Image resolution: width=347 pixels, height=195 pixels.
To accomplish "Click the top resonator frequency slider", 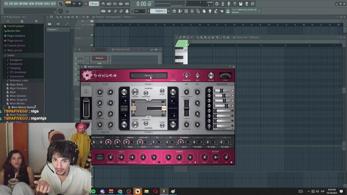I will (222, 91).
